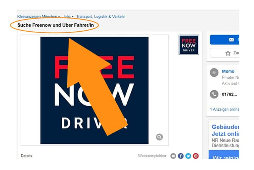
Task: Share the ad via email icon
Action: pos(173,156)
